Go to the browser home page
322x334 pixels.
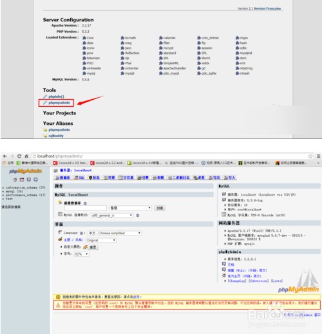pyautogui.click(x=26, y=156)
